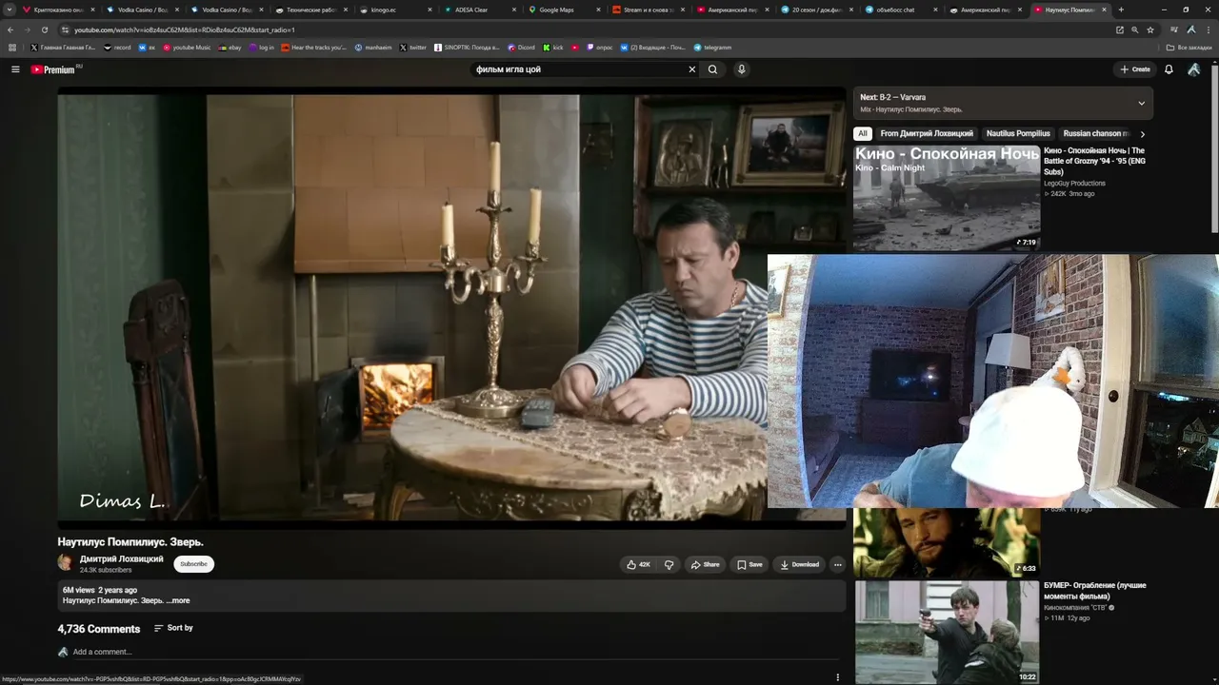Open the record bookmark
Viewport: 1219px width, 685px height.
coord(117,48)
